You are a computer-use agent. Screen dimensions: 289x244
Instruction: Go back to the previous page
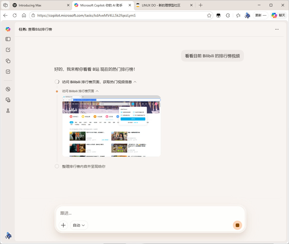pos(5,15)
